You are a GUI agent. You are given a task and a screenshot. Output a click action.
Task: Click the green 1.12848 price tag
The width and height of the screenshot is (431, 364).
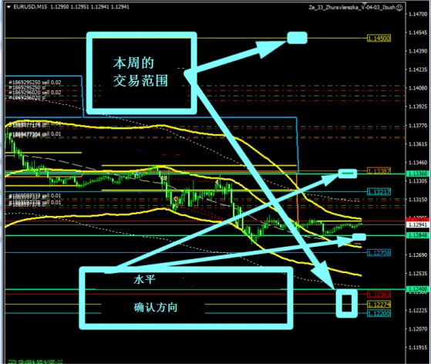tap(417, 235)
